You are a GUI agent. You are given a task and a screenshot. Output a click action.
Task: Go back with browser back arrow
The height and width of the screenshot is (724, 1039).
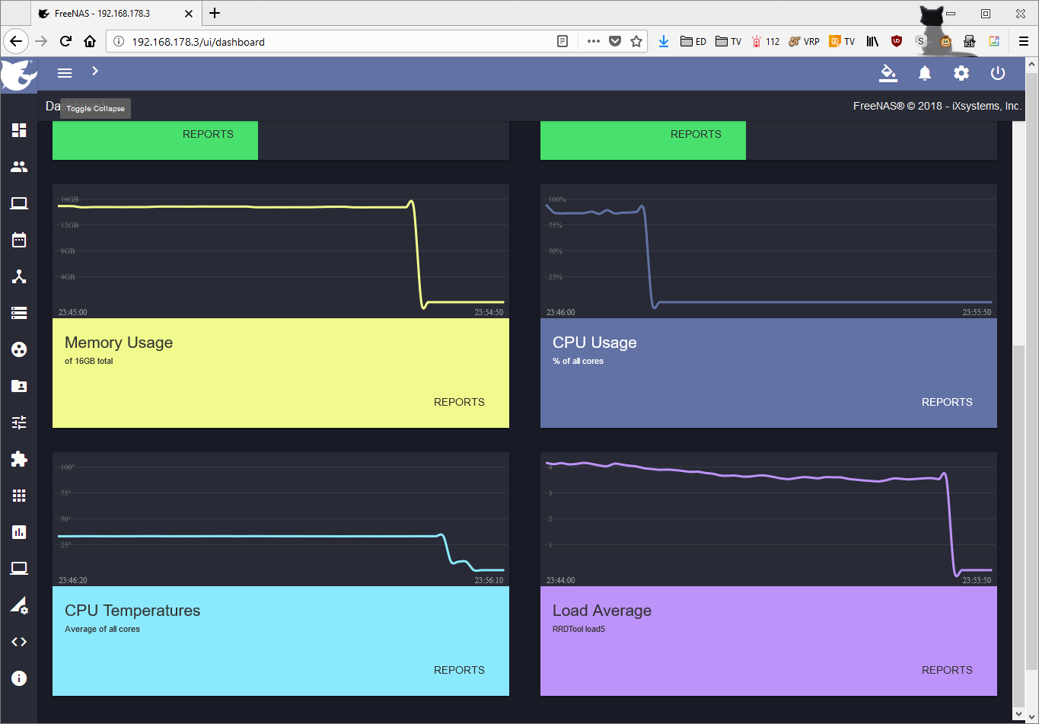(18, 41)
